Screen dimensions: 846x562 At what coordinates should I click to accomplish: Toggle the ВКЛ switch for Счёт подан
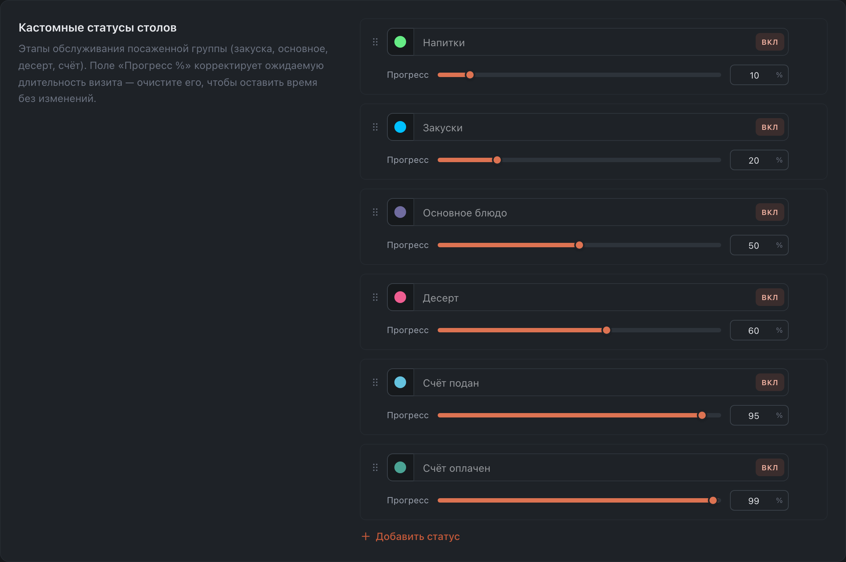(x=770, y=382)
